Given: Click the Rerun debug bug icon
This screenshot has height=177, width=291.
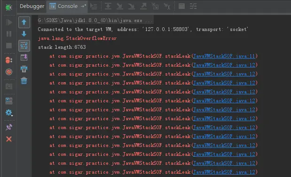Looking at the screenshot, I should click(9, 7).
